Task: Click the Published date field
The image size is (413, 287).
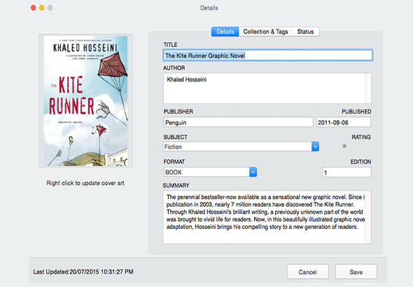Action: (344, 122)
